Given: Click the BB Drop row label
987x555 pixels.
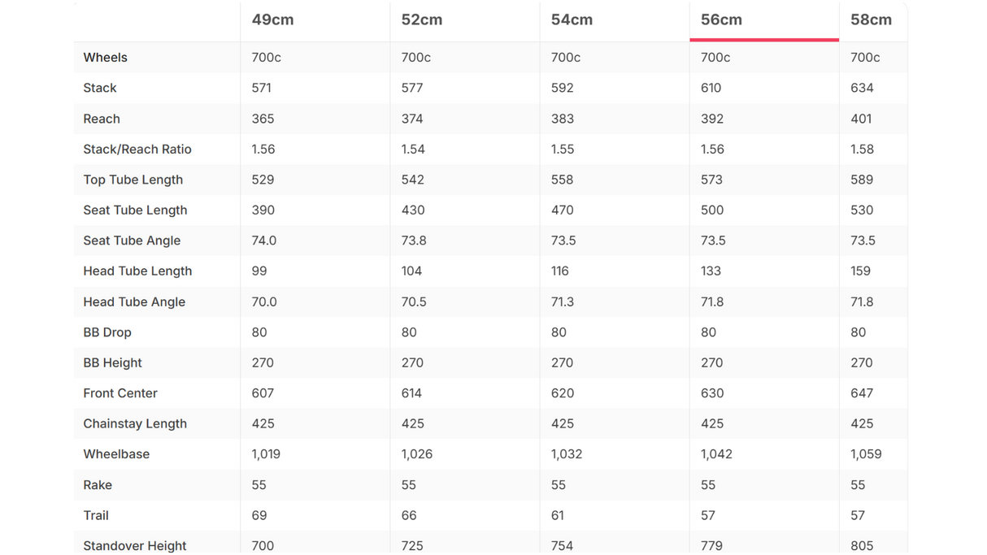Looking at the screenshot, I should (x=107, y=332).
